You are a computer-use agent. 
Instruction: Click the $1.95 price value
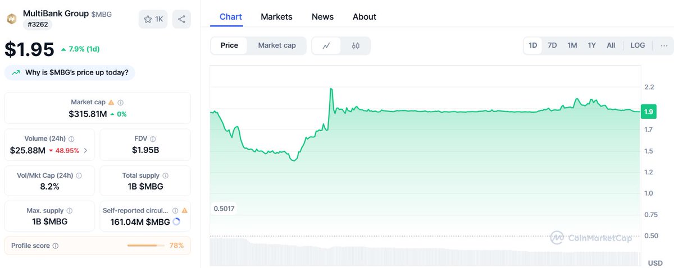point(29,49)
